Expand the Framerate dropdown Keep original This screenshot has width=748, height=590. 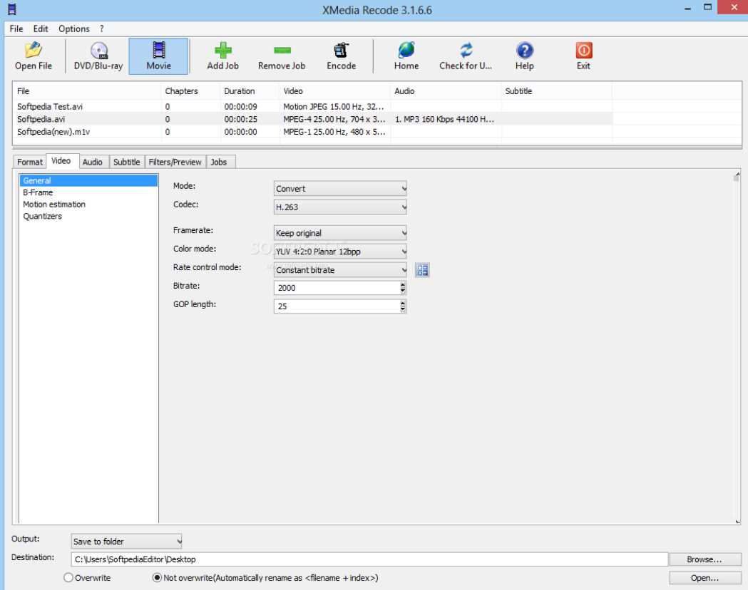340,233
